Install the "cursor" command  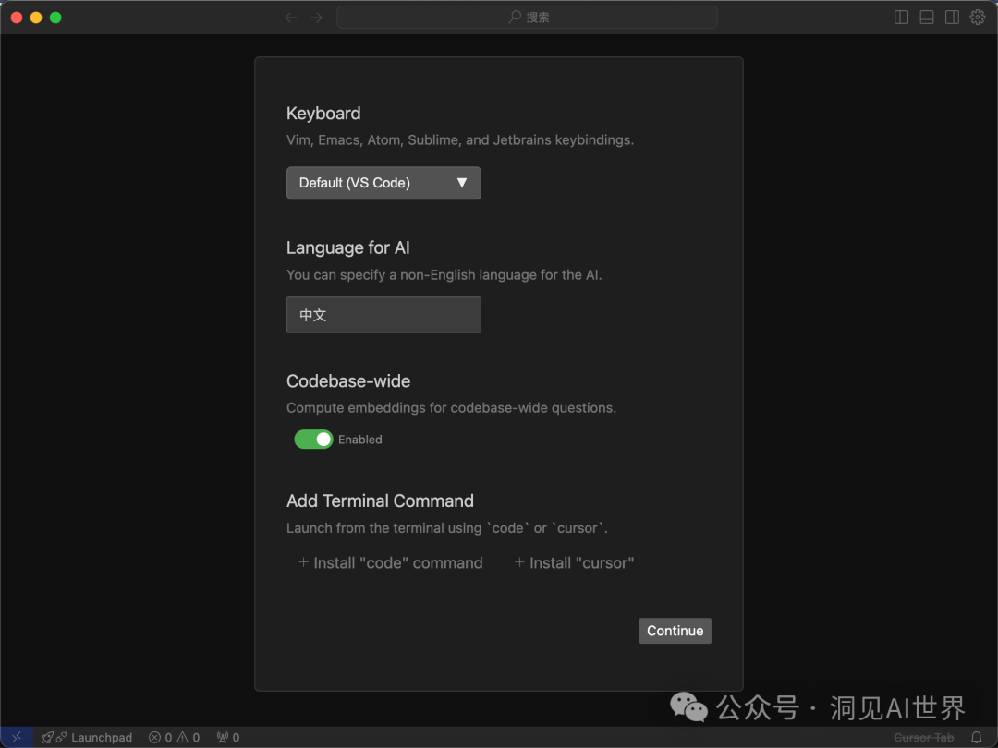(x=574, y=563)
